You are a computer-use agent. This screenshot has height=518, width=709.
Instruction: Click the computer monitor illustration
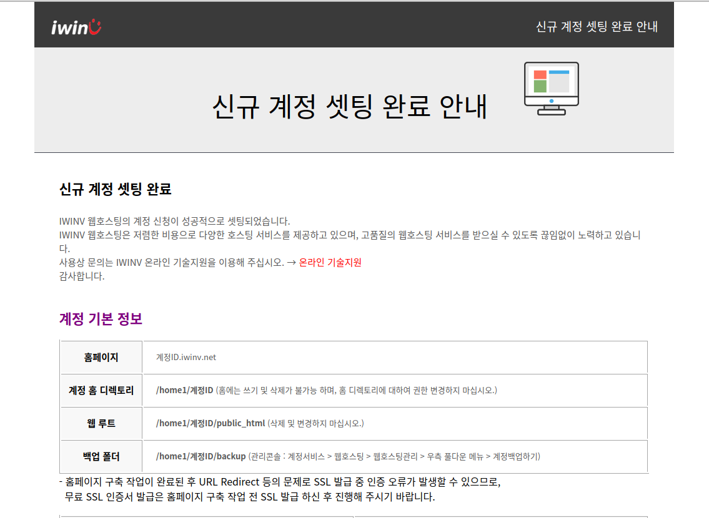point(551,89)
